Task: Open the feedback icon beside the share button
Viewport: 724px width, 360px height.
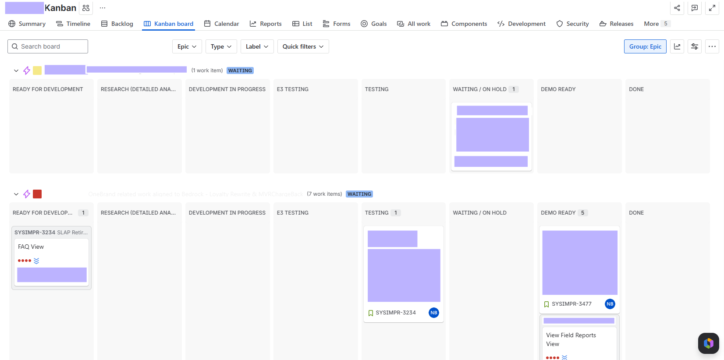Action: [695, 8]
